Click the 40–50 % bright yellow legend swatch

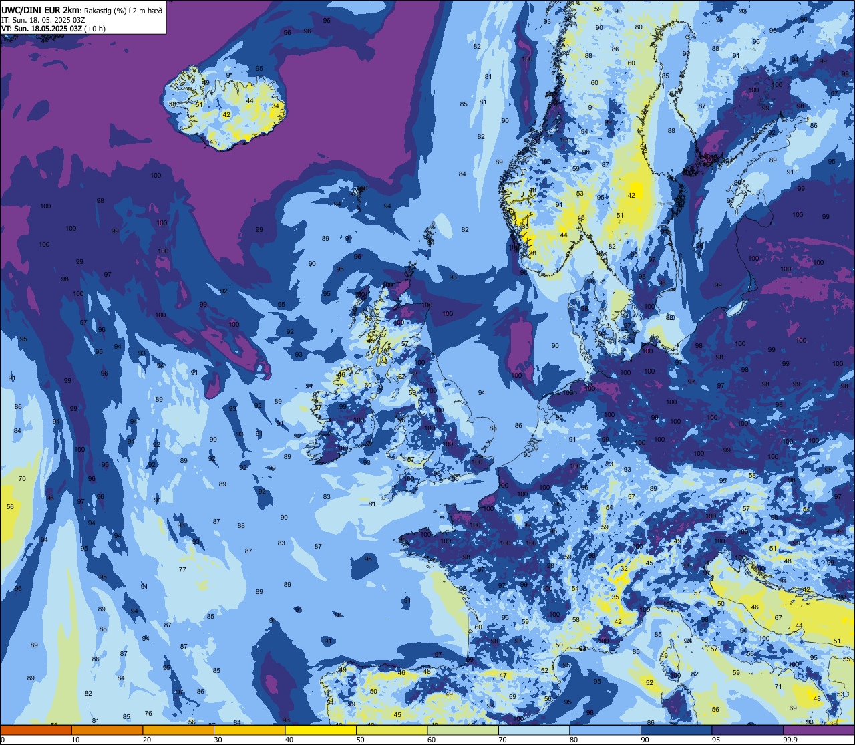(x=321, y=730)
